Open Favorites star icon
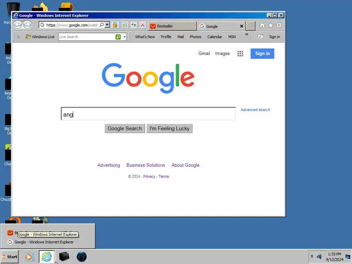352x264 pixels. point(271,25)
